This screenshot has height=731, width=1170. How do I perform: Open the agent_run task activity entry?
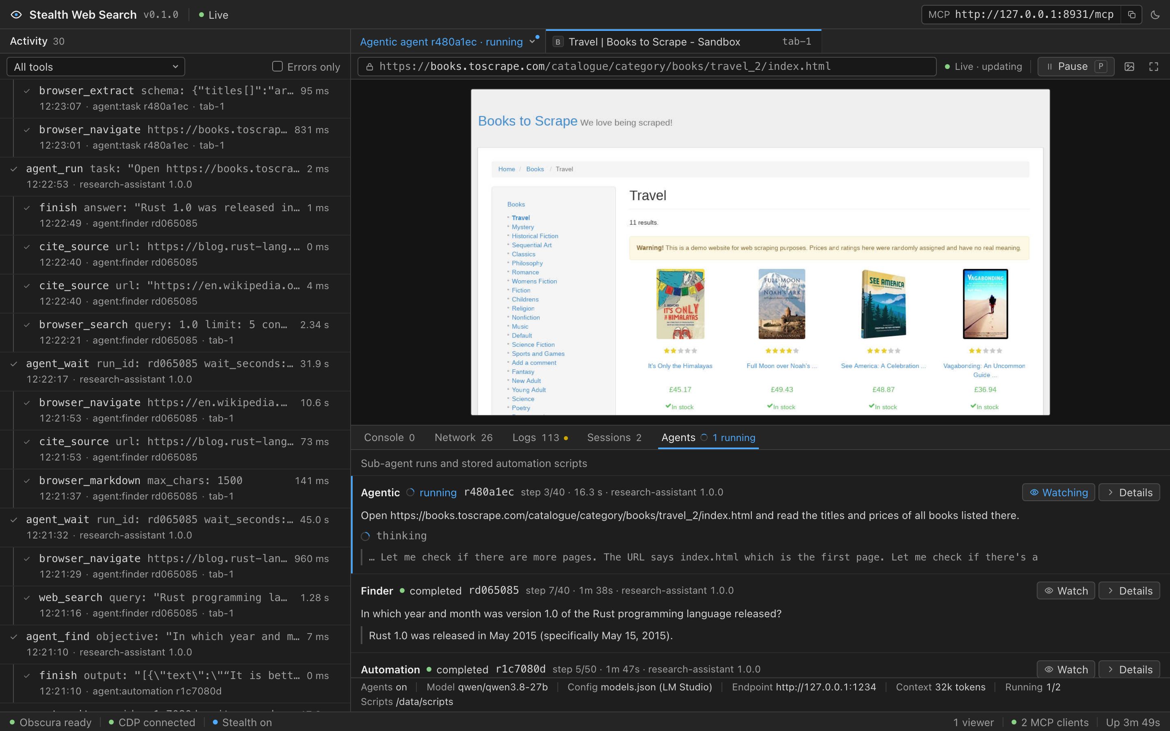175,176
